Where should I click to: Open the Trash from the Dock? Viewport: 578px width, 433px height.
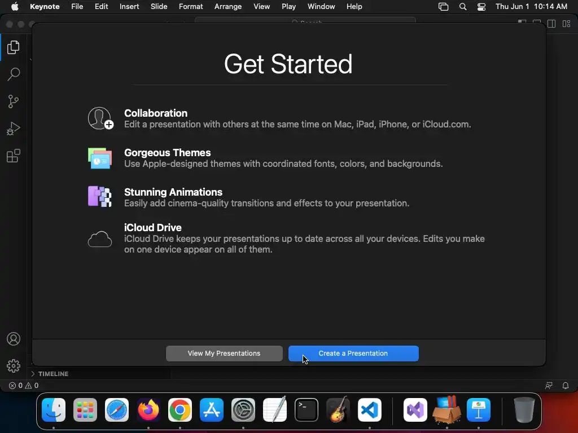click(524, 410)
